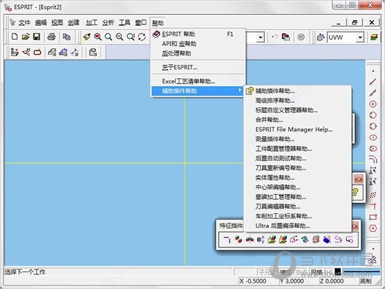The width and height of the screenshot is (385, 289).
Task: Click the red rectangle feature icon in the second row
Action: pos(37,52)
